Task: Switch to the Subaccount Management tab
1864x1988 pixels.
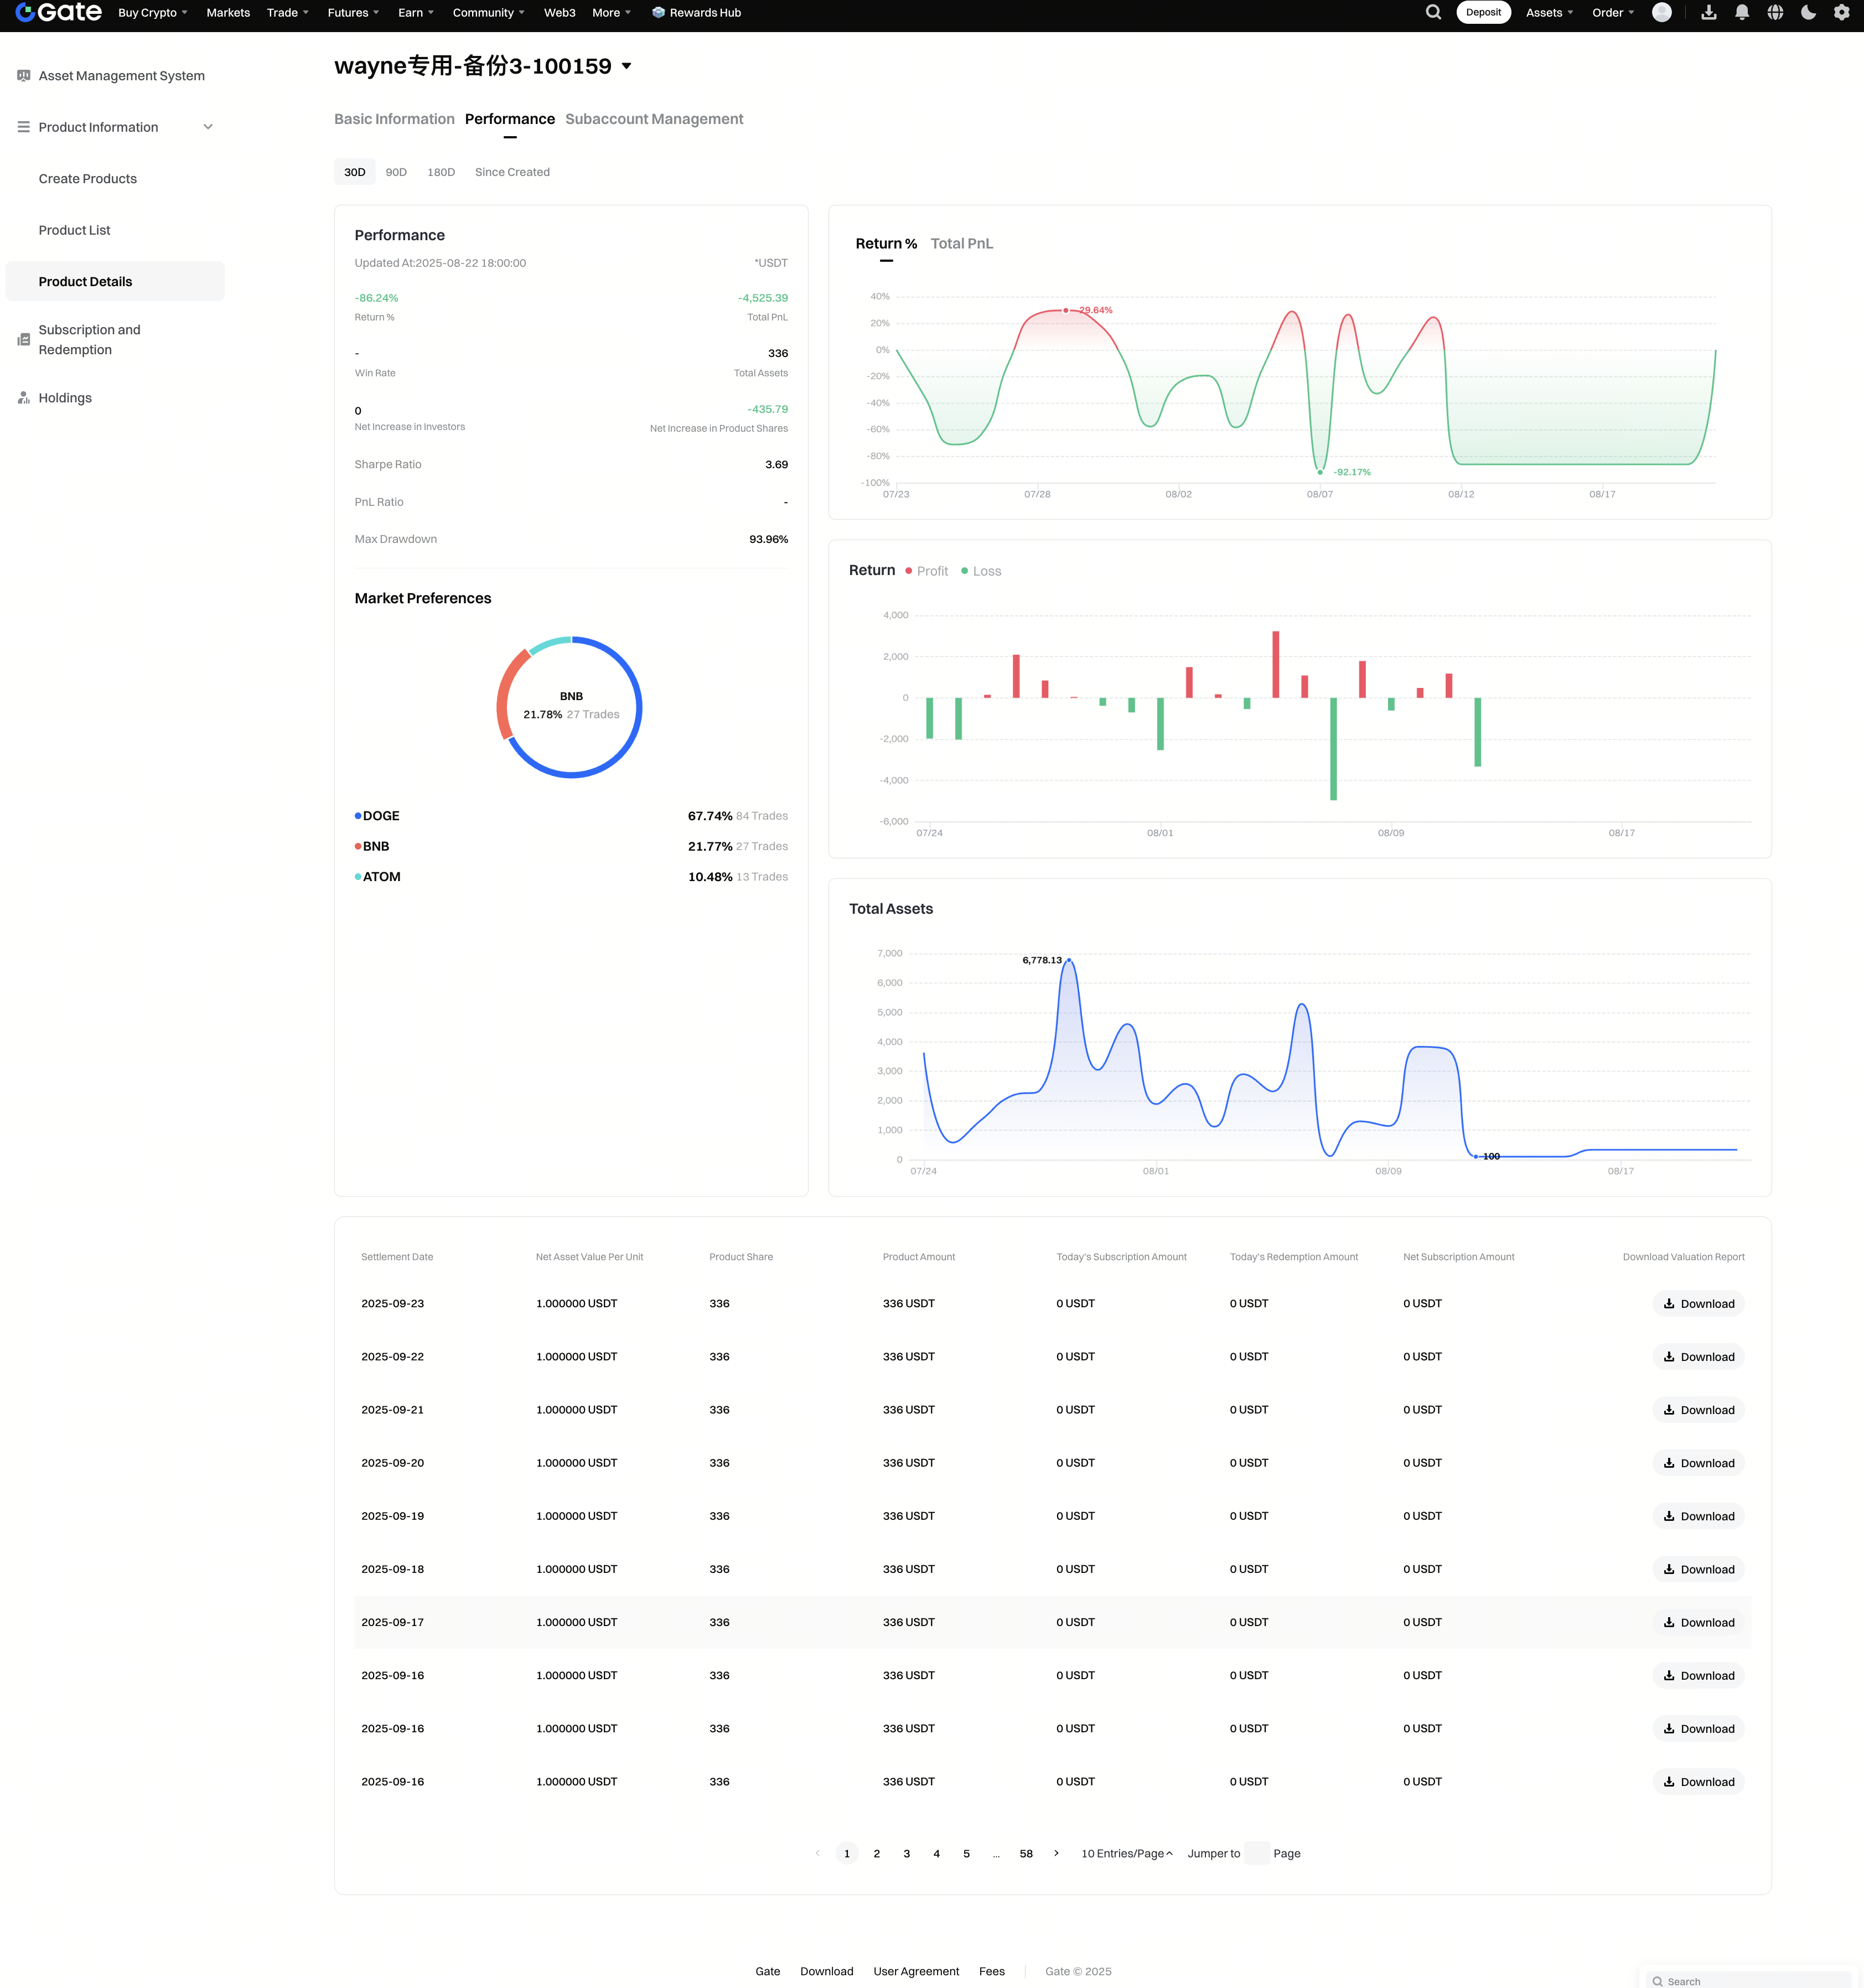Action: [654, 119]
